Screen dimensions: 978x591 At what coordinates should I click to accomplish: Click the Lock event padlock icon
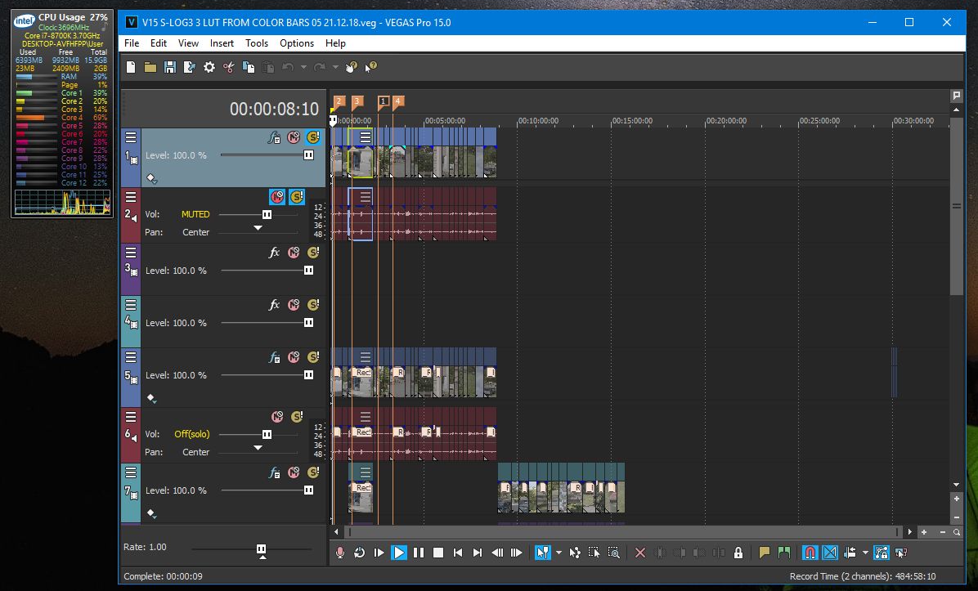[x=738, y=553]
